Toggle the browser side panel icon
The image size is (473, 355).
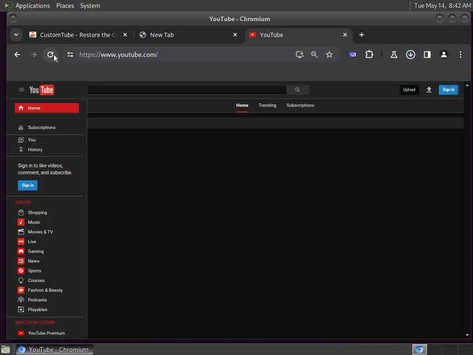[x=427, y=55]
